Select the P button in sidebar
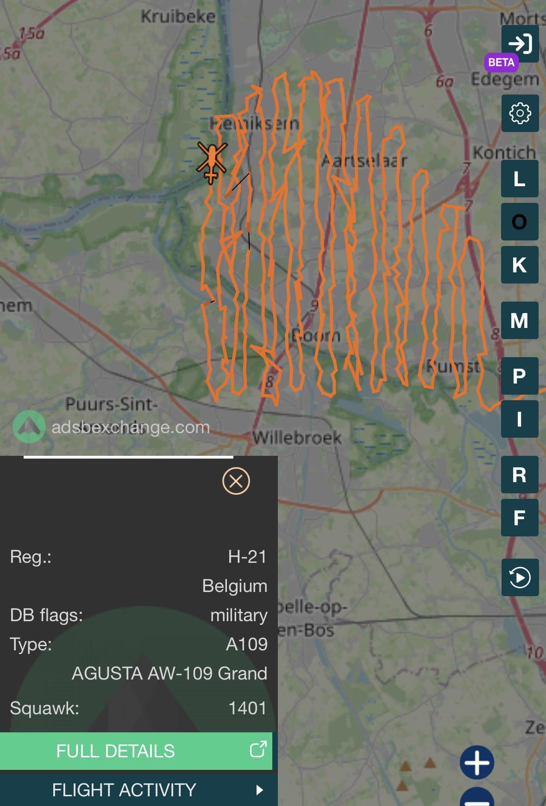 (520, 376)
